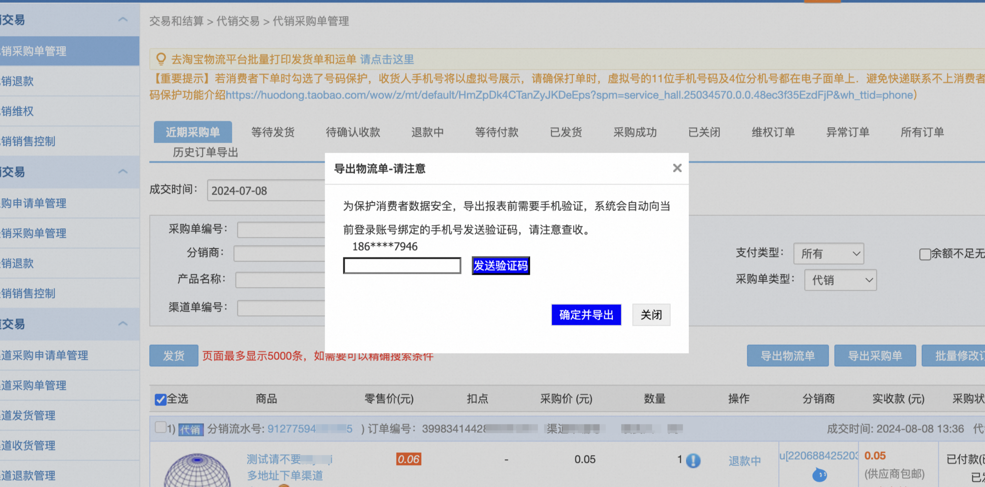
Task: Switch to the 待确认收款 tab
Action: pyautogui.click(x=353, y=132)
